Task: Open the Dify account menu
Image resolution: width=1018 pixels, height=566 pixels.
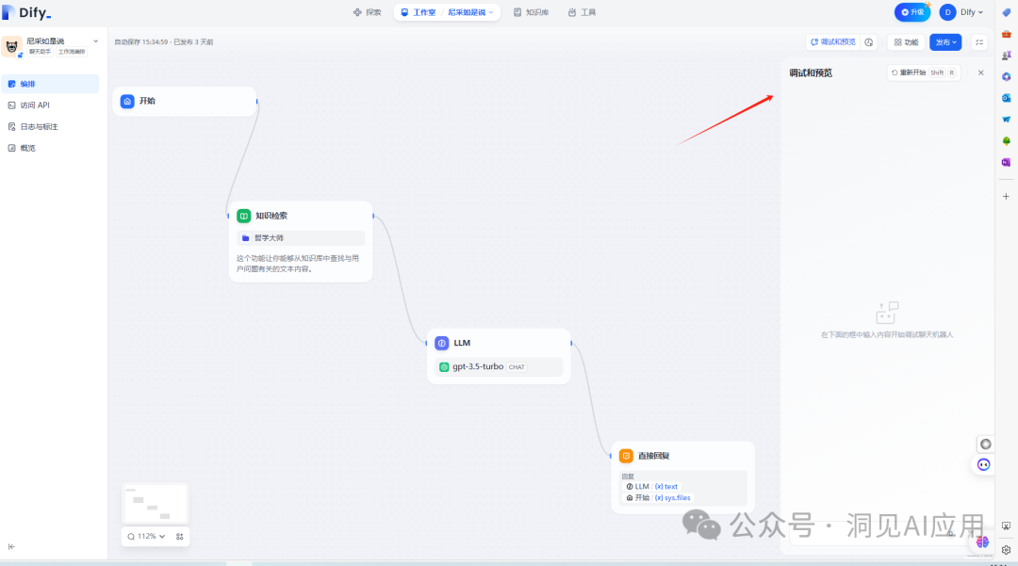Action: point(961,12)
